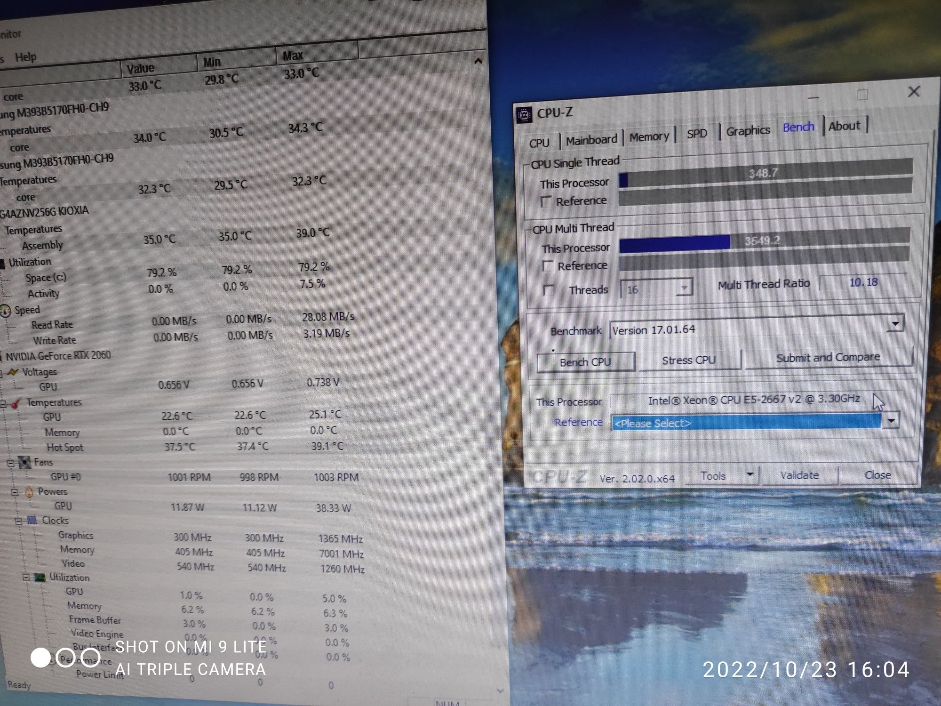Click the flame icon next to Powers
Image resolution: width=941 pixels, height=706 pixels.
pos(29,492)
